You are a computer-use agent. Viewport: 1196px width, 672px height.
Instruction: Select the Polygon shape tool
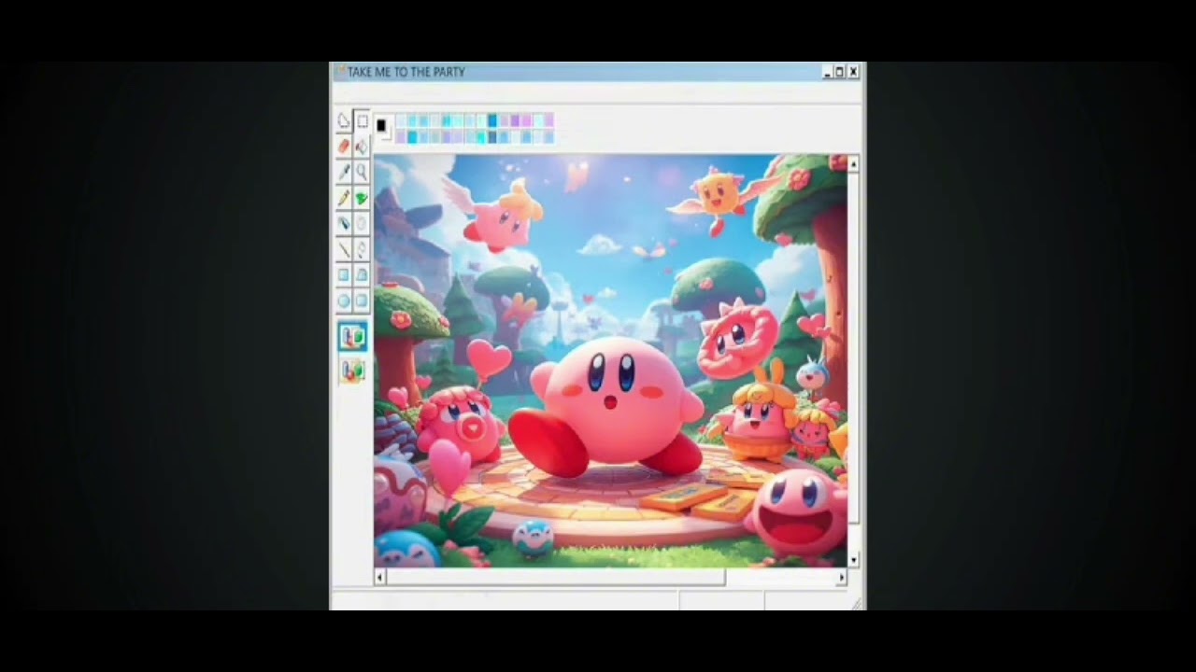pyautogui.click(x=362, y=274)
